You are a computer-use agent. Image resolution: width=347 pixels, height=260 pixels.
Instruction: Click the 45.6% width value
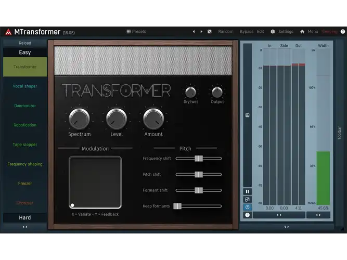[x=323, y=208]
